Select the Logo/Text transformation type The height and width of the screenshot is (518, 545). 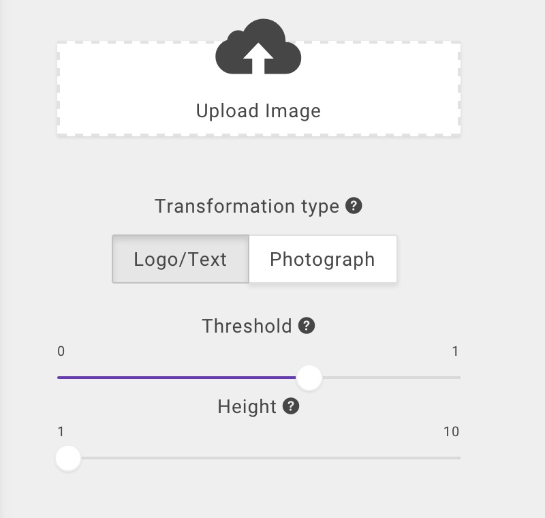pos(181,259)
